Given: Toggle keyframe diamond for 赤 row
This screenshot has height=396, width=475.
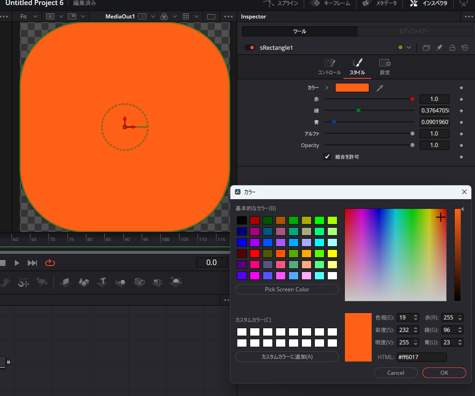Looking at the screenshot, I should click(x=461, y=99).
